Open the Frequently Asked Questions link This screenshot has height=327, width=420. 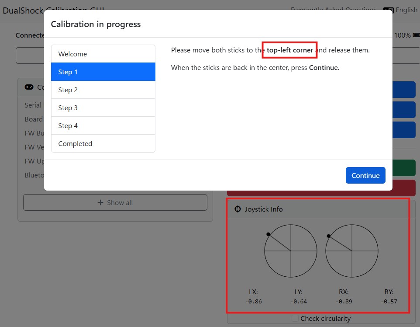(x=333, y=10)
